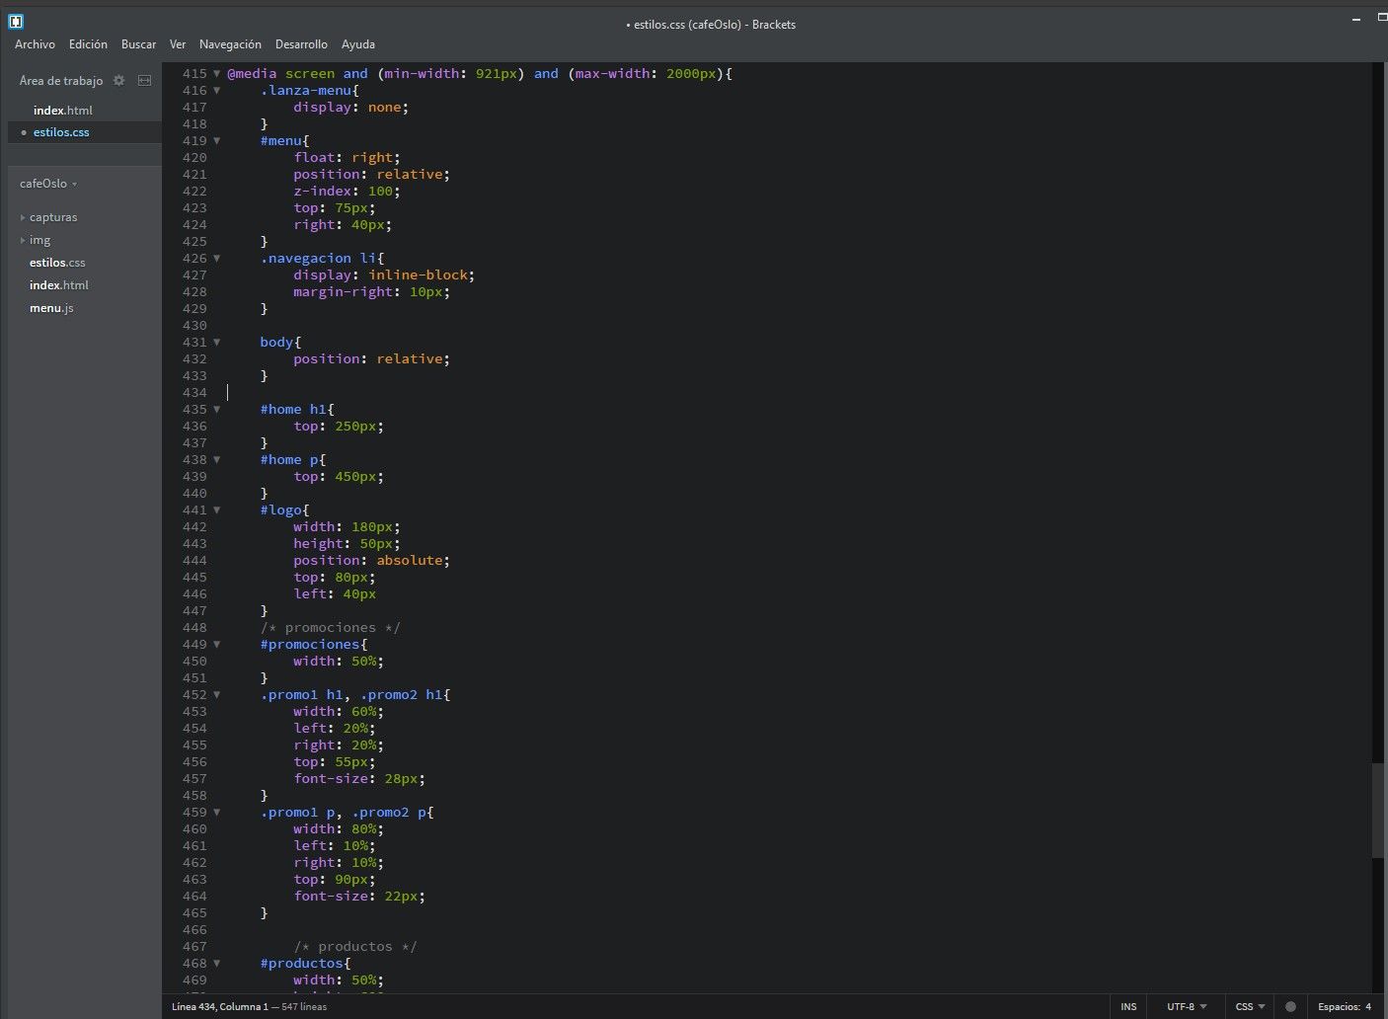Collapse .promo1 h1 rule at line 452
The width and height of the screenshot is (1388, 1019).
pyautogui.click(x=217, y=694)
